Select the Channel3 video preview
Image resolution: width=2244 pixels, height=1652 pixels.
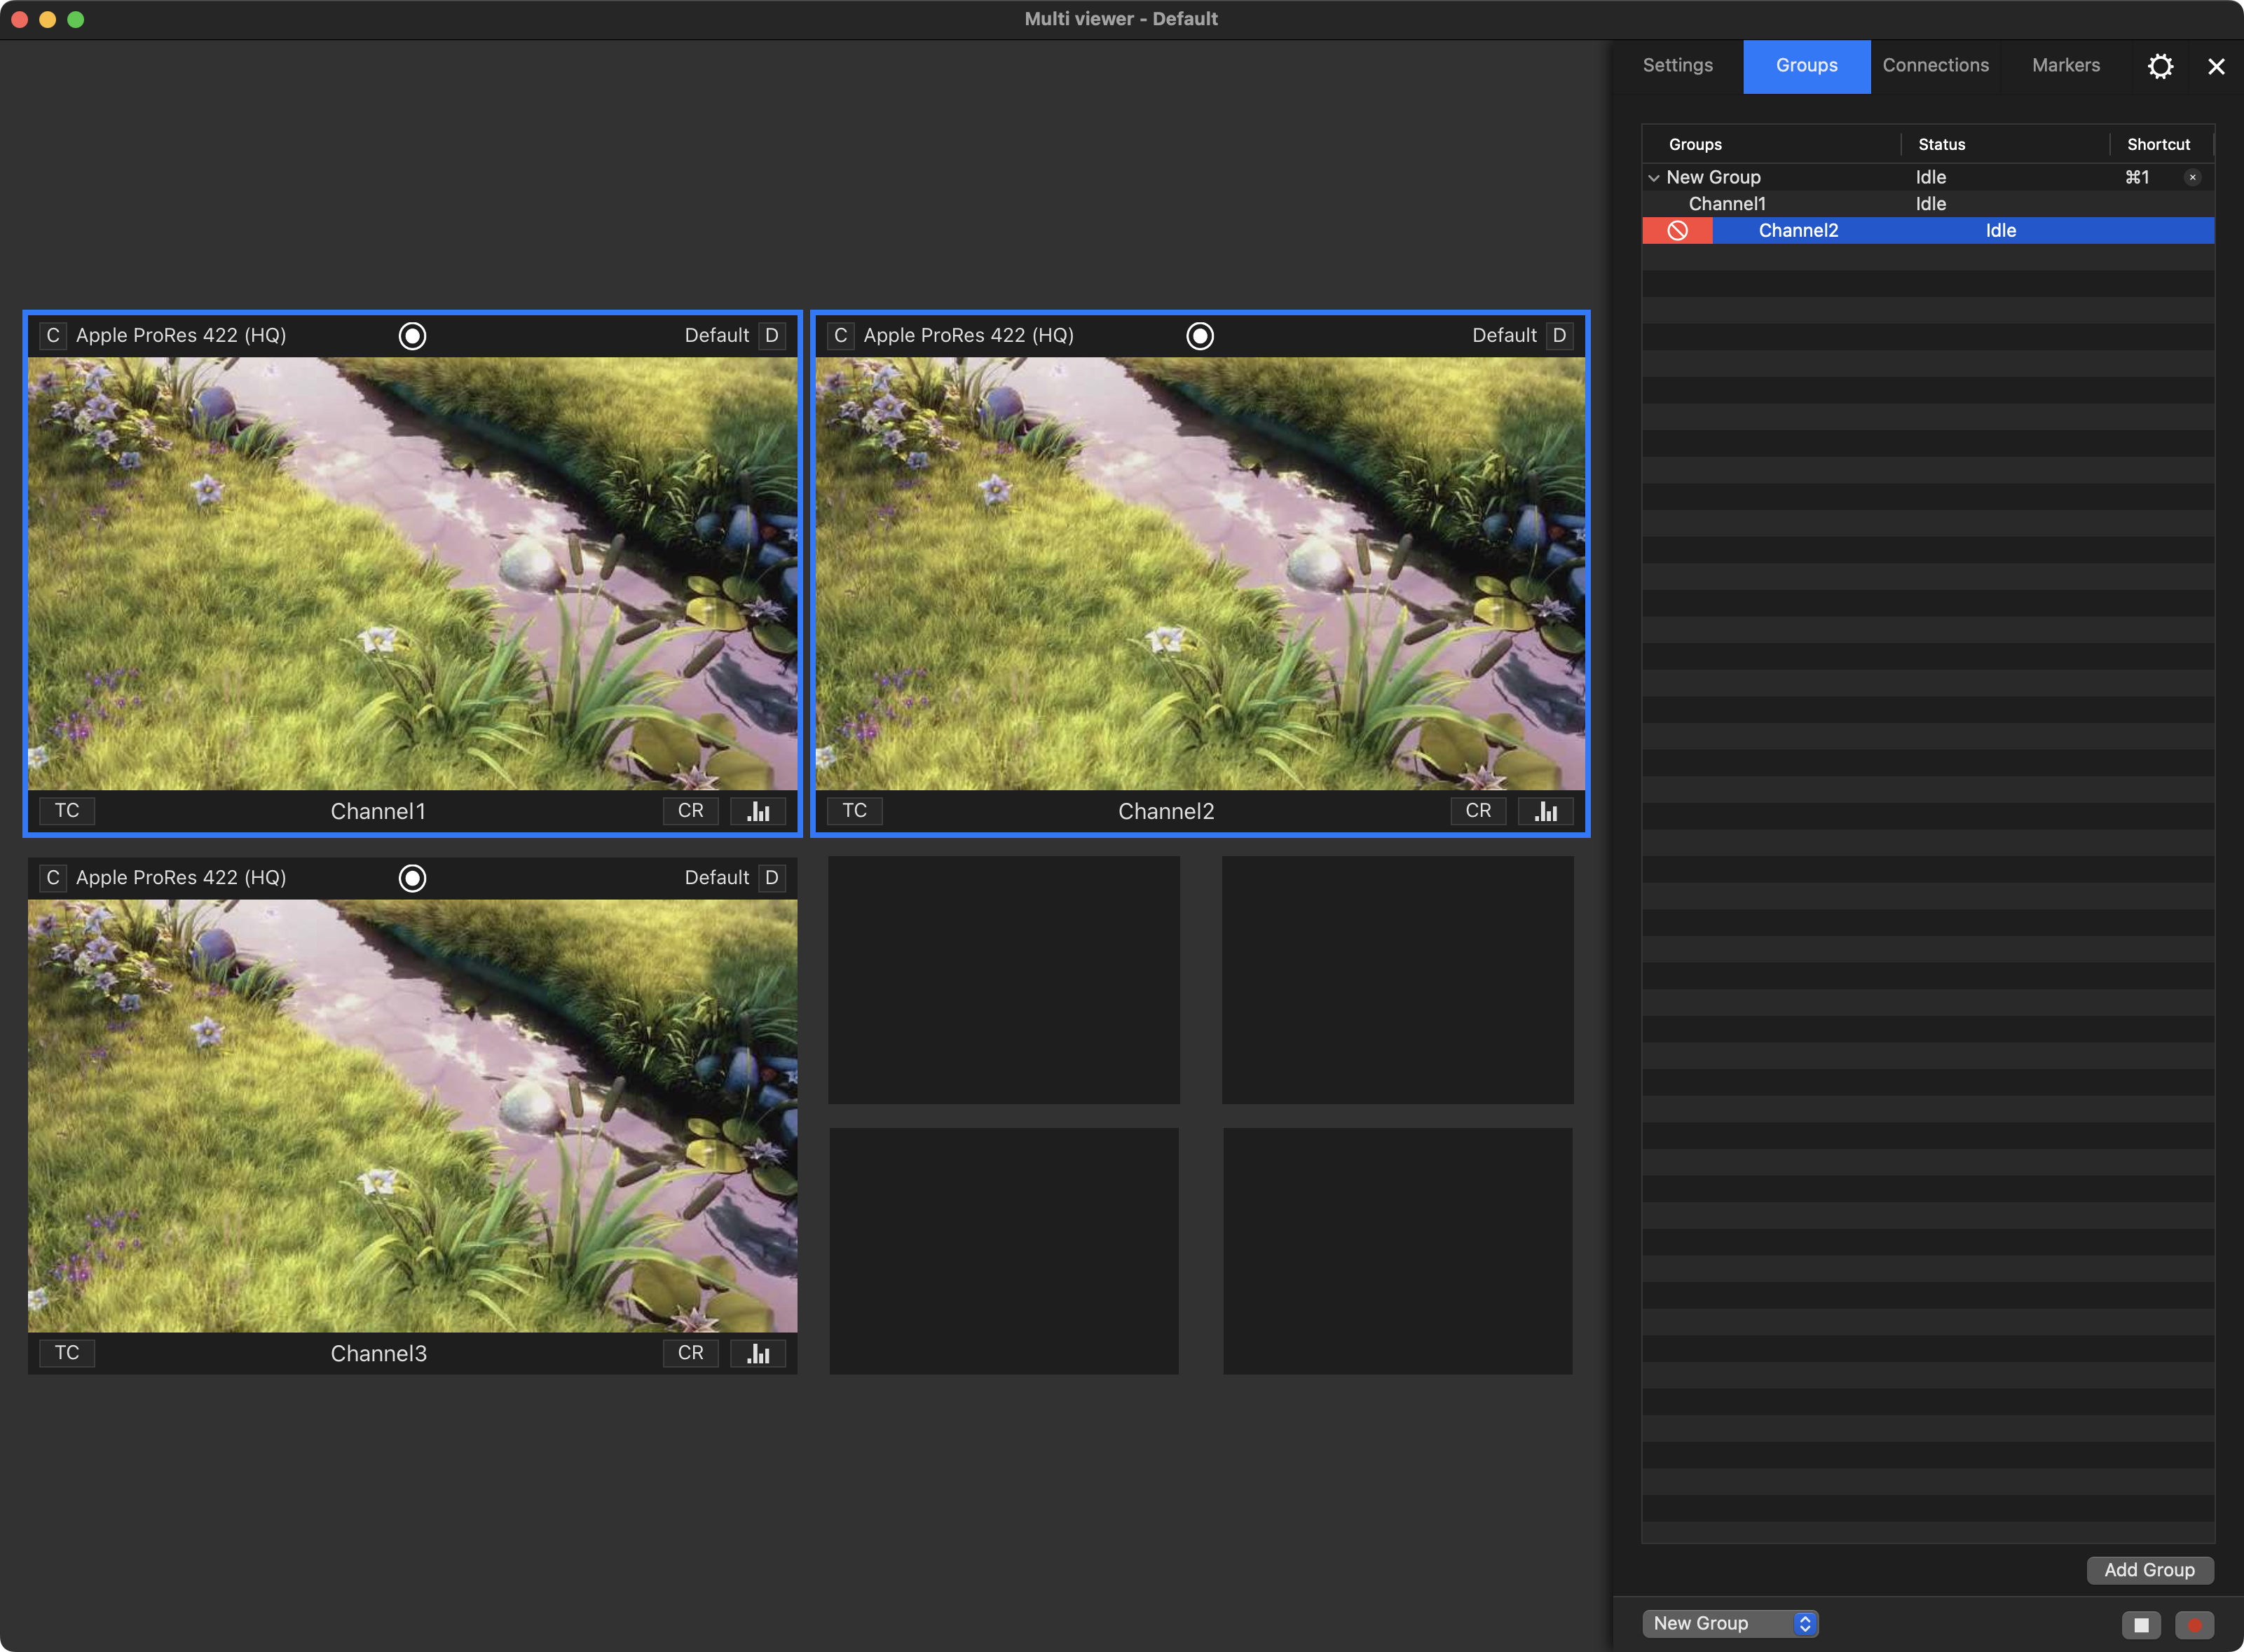pyautogui.click(x=412, y=1116)
